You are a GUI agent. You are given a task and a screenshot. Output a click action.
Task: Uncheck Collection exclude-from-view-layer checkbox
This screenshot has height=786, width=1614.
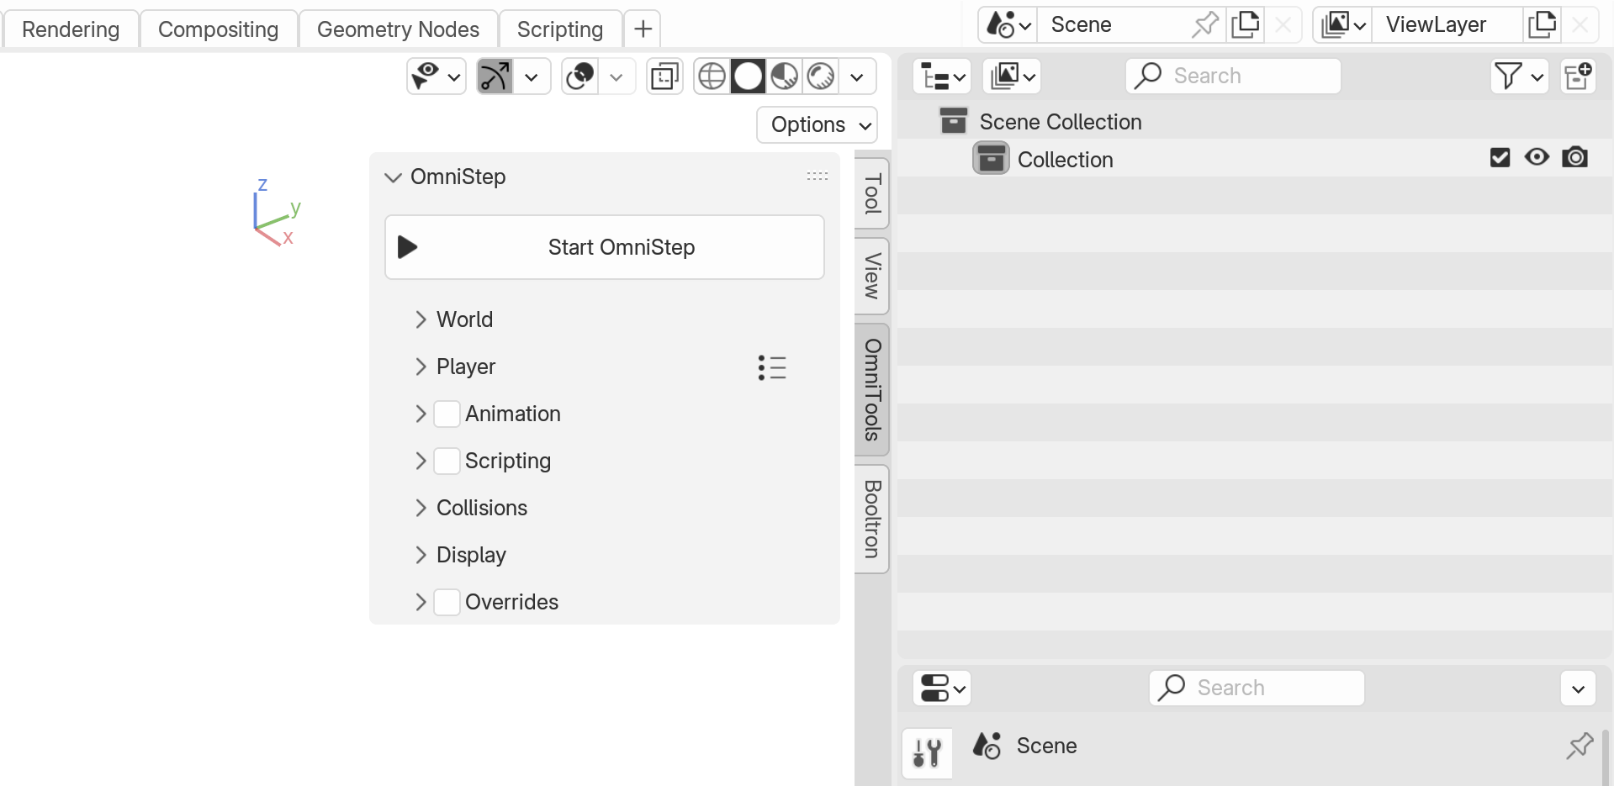(x=1500, y=157)
